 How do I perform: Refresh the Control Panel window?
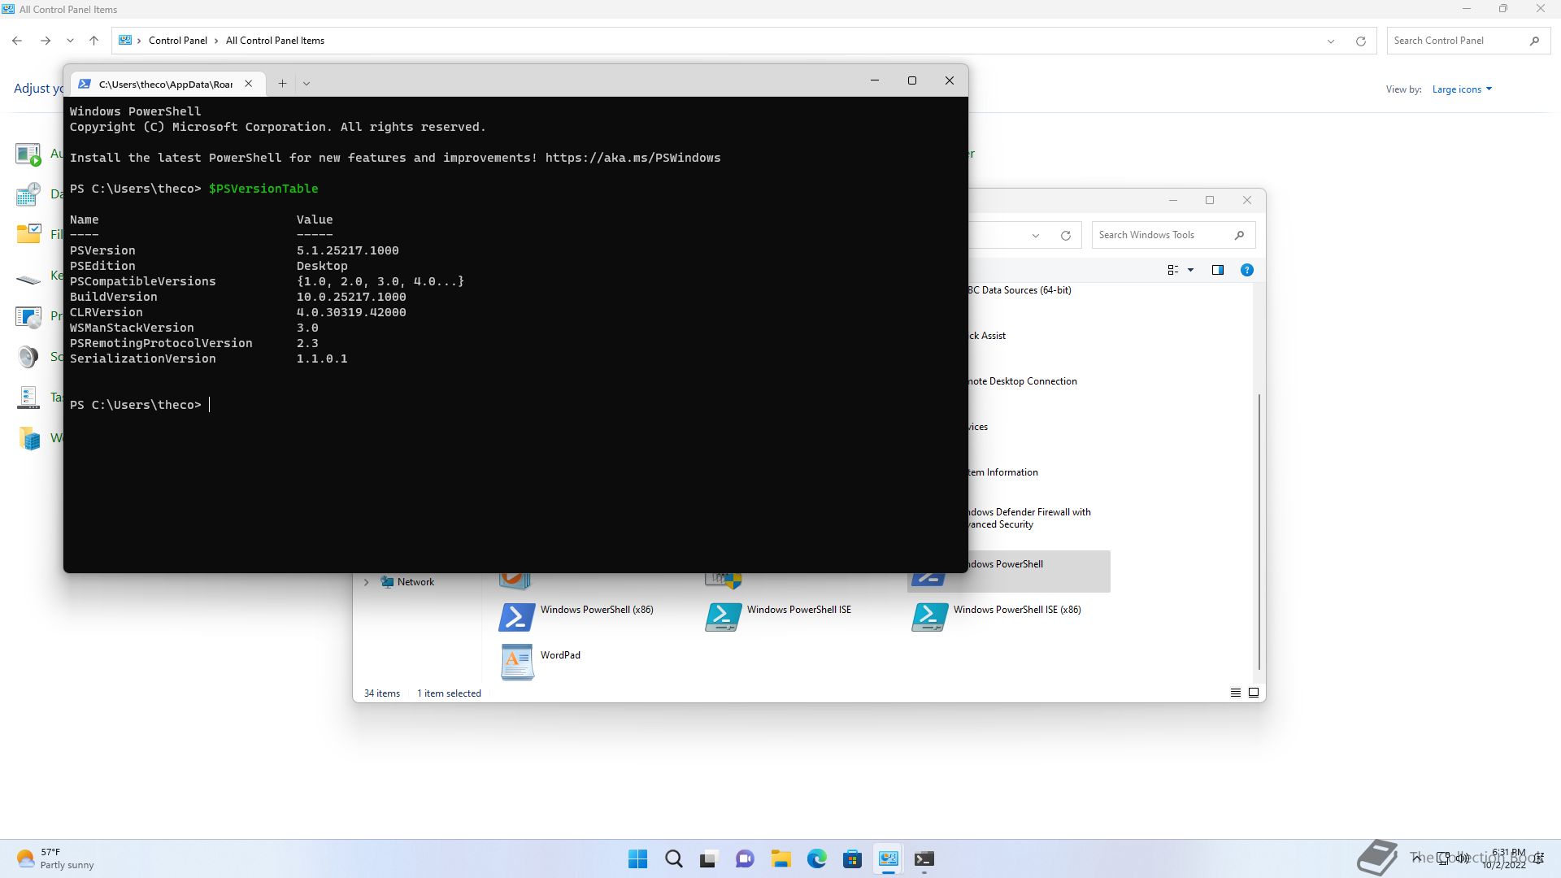tap(1360, 41)
